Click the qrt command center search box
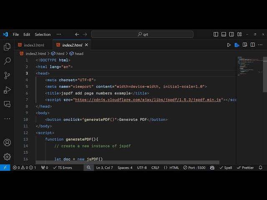 pyautogui.click(x=142, y=35)
